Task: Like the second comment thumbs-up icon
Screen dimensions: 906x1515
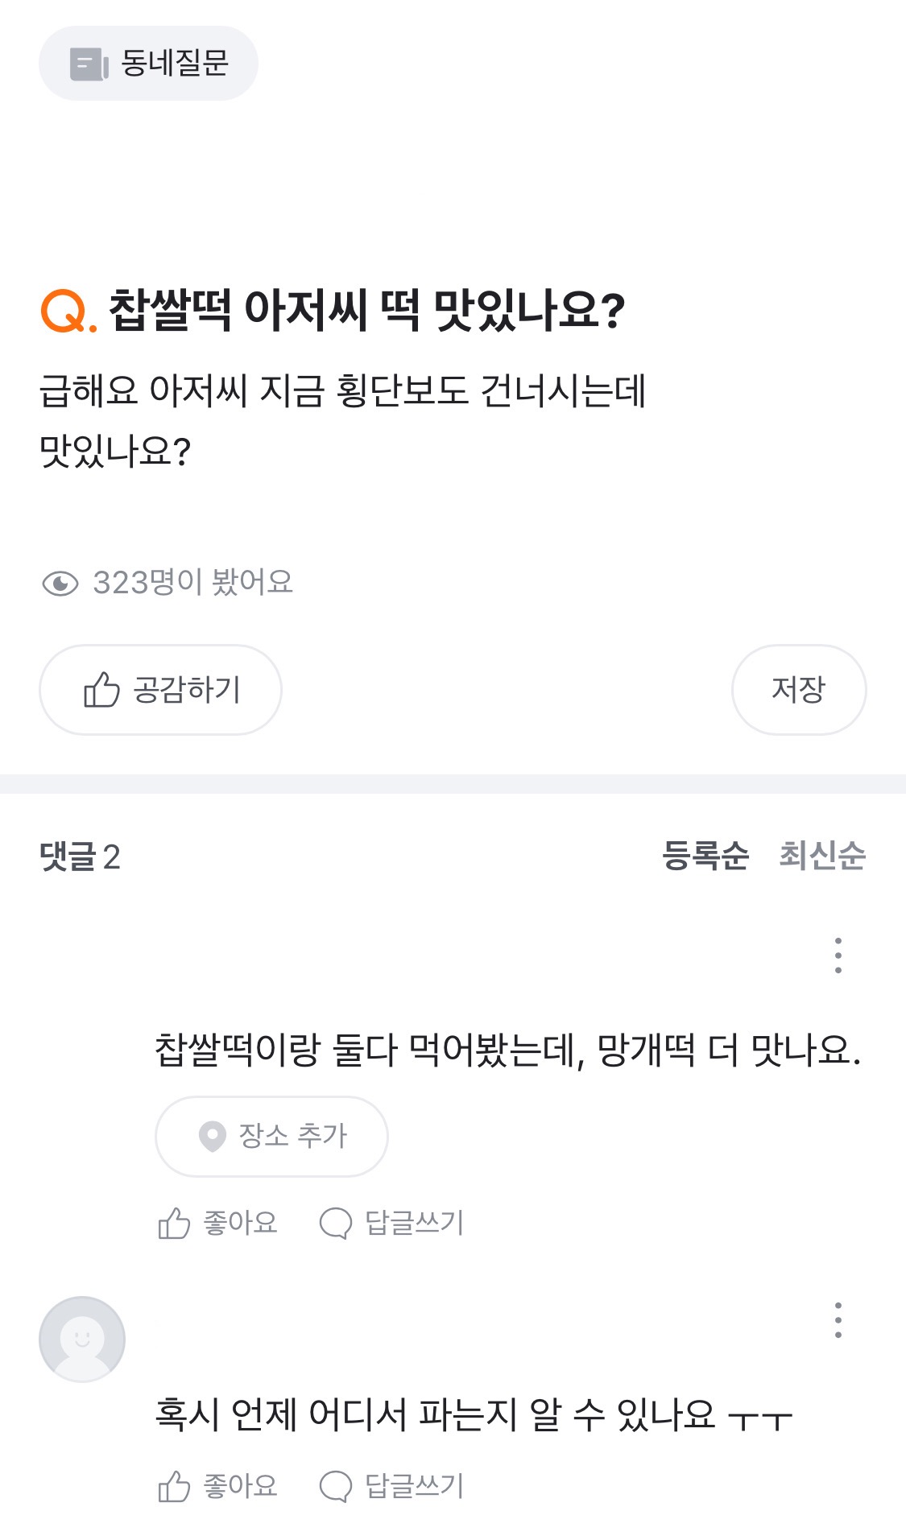Action: [x=174, y=1486]
